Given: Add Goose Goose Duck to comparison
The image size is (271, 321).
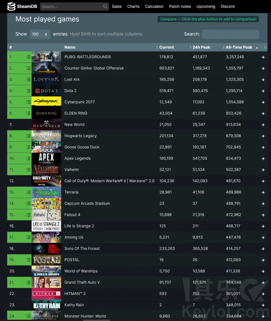Looking at the screenshot, I should pos(263,147).
